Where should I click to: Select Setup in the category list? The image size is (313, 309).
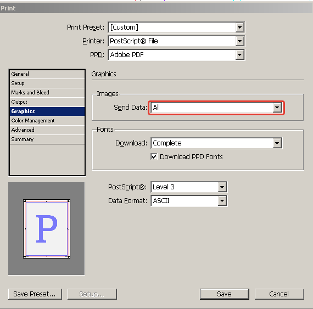47,83
